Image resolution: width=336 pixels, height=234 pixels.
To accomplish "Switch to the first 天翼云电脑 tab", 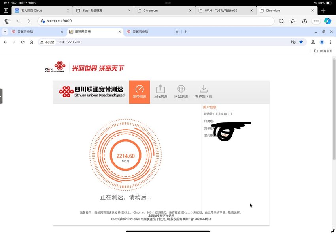I will [38, 32].
